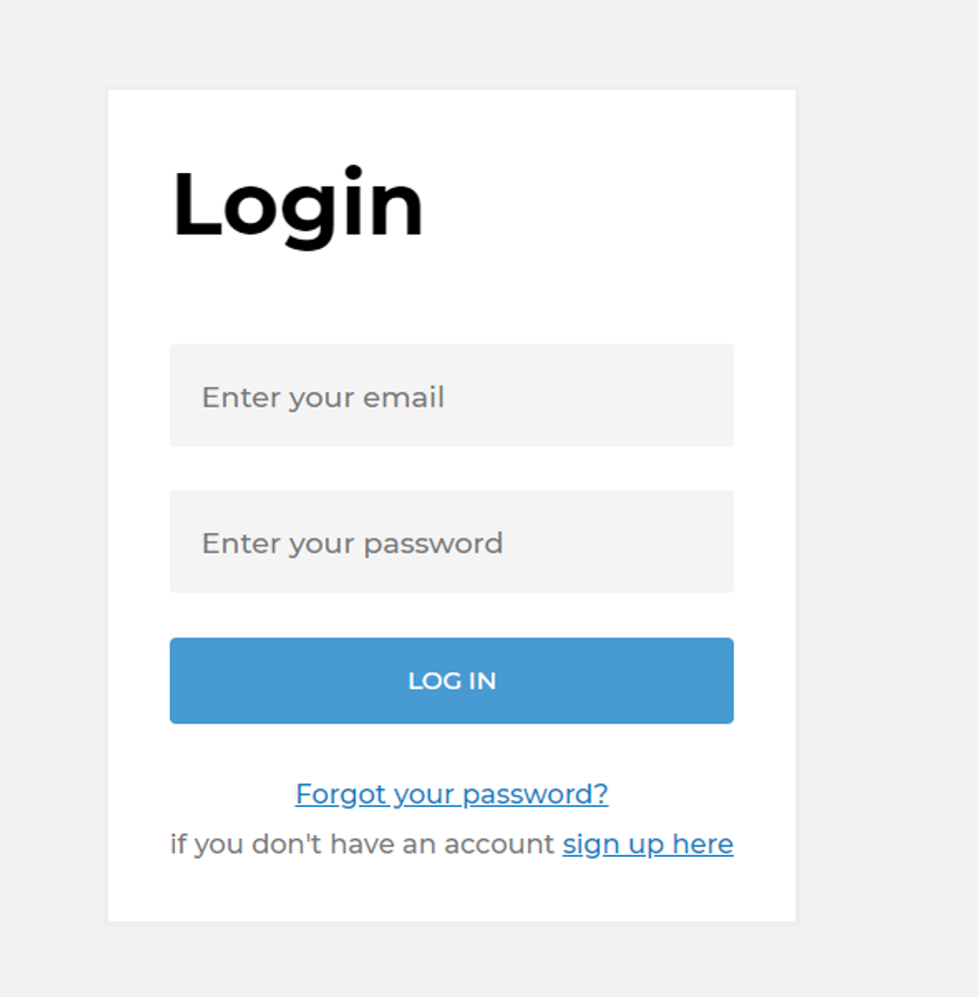
Task: Place cursor in the email textbox
Action: [x=452, y=396]
